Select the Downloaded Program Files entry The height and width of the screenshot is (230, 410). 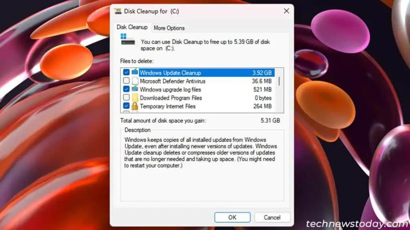(x=199, y=98)
